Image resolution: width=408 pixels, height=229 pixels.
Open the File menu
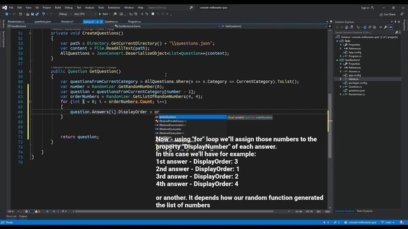pos(11,8)
